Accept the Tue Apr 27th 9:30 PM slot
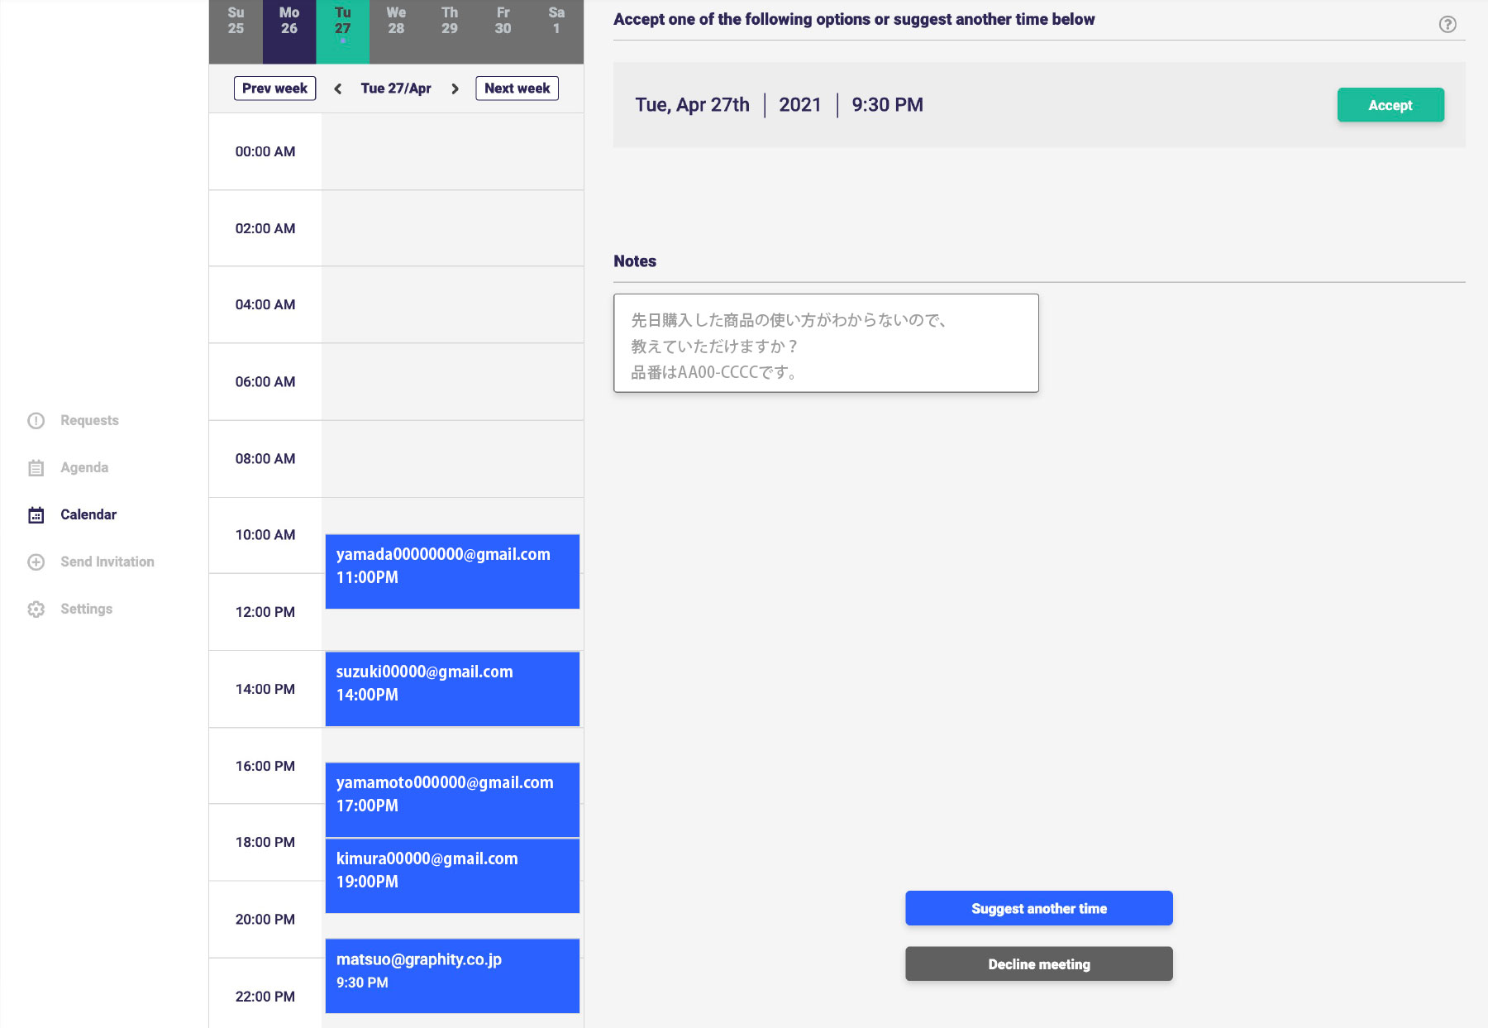The image size is (1488, 1028). (1390, 105)
